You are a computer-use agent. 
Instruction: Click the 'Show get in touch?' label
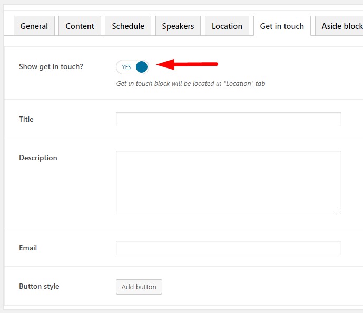51,67
